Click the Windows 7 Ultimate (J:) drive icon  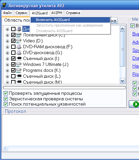19,65
